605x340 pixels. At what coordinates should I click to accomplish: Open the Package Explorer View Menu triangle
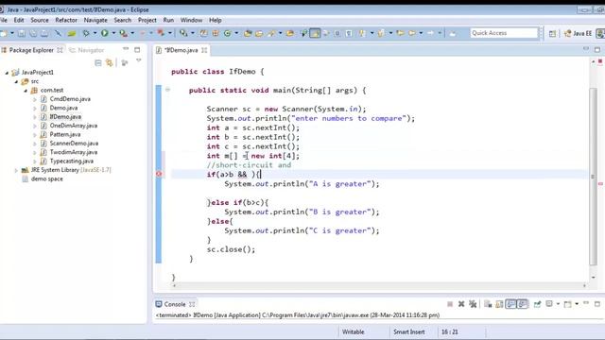click(x=139, y=60)
